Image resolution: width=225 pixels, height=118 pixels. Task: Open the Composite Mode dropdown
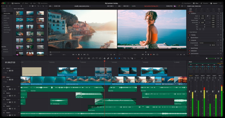pos(207,43)
